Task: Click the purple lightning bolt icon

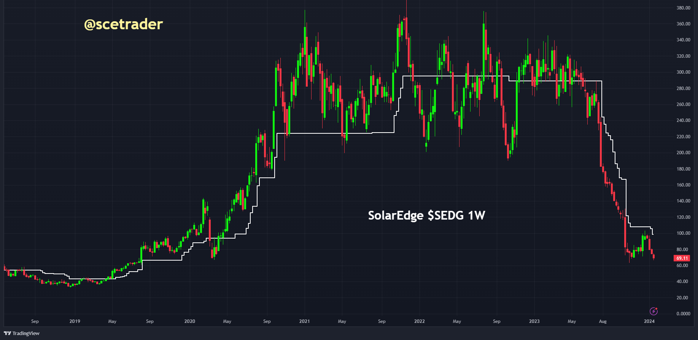Action: (x=653, y=312)
